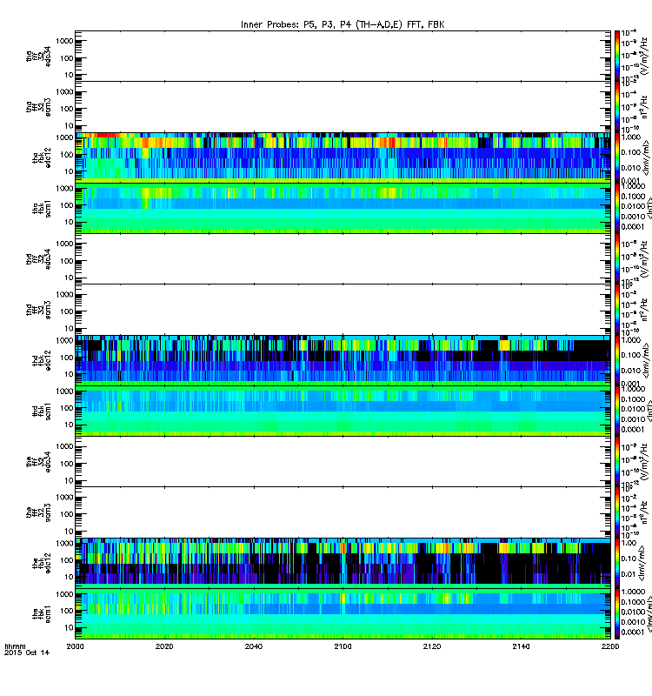Click the color bar beside tha fff edc34 panel
The width and height of the screenshot is (652, 696).
coord(617,56)
